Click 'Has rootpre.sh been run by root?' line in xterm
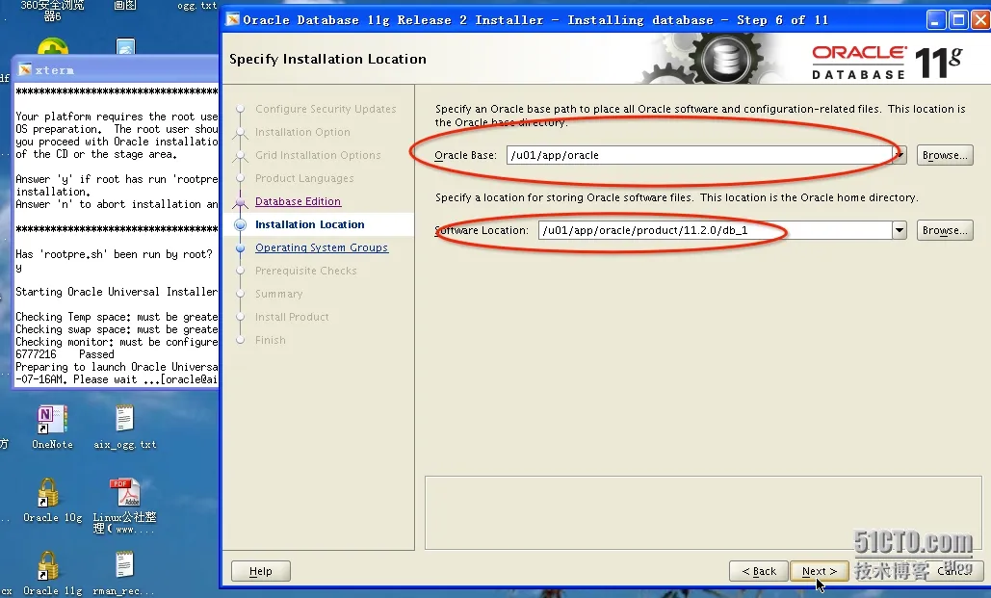This screenshot has height=598, width=991. point(115,254)
